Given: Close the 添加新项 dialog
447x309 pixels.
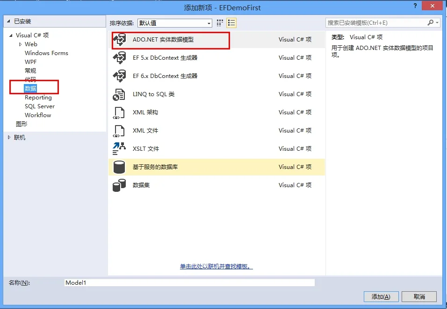Looking at the screenshot, I should [433, 6].
